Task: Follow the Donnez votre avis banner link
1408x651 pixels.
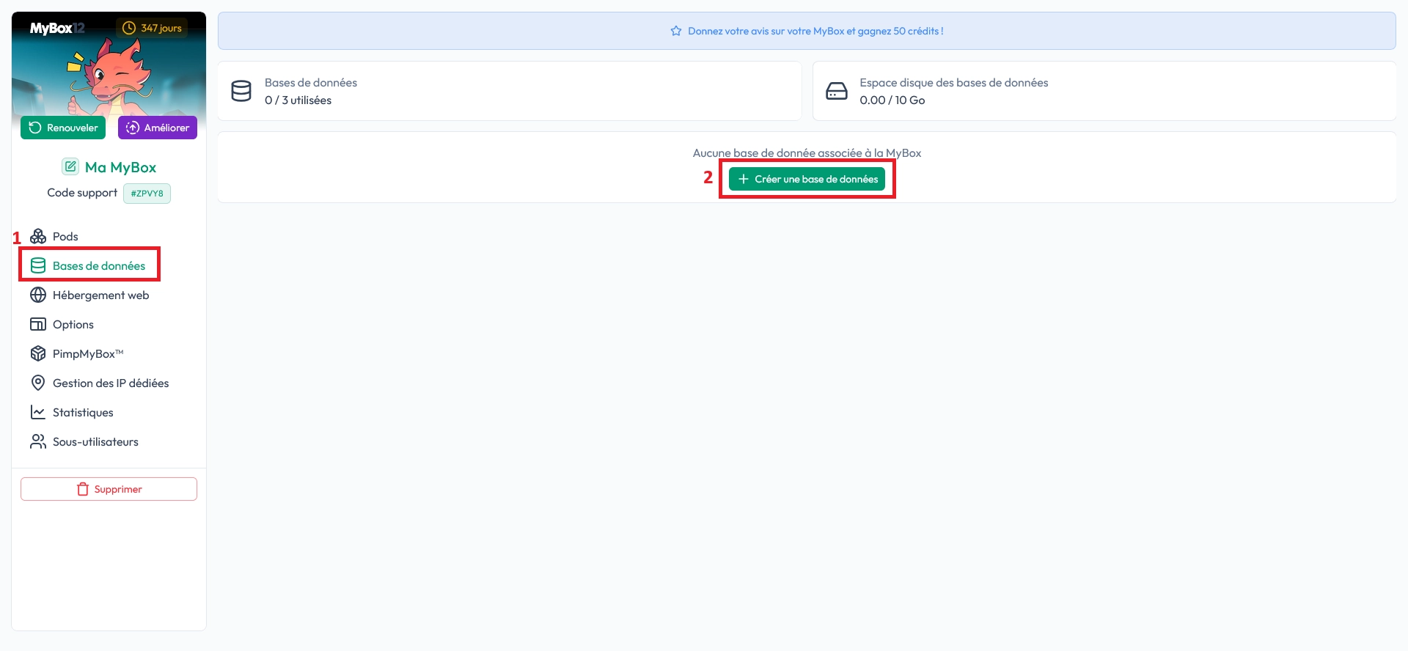Action: [x=815, y=31]
